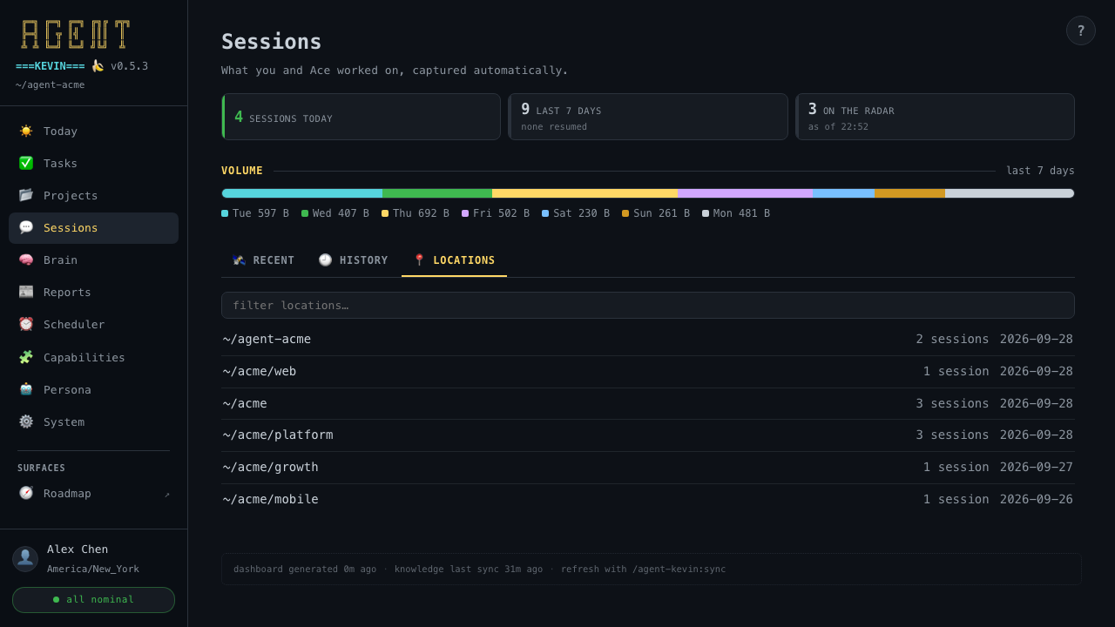1115x627 pixels.
Task: Click the external link arrow beside Roadmap
Action: [x=167, y=494]
